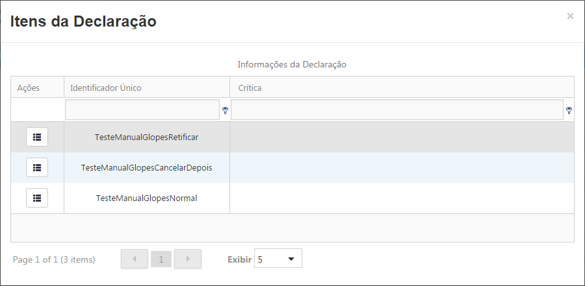
Task: Click Crítica cell of TesteManualGlopesRetificar row
Action: click(402, 137)
